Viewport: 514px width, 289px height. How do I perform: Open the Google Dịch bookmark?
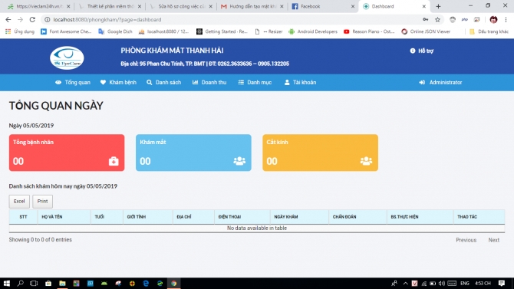click(x=115, y=31)
